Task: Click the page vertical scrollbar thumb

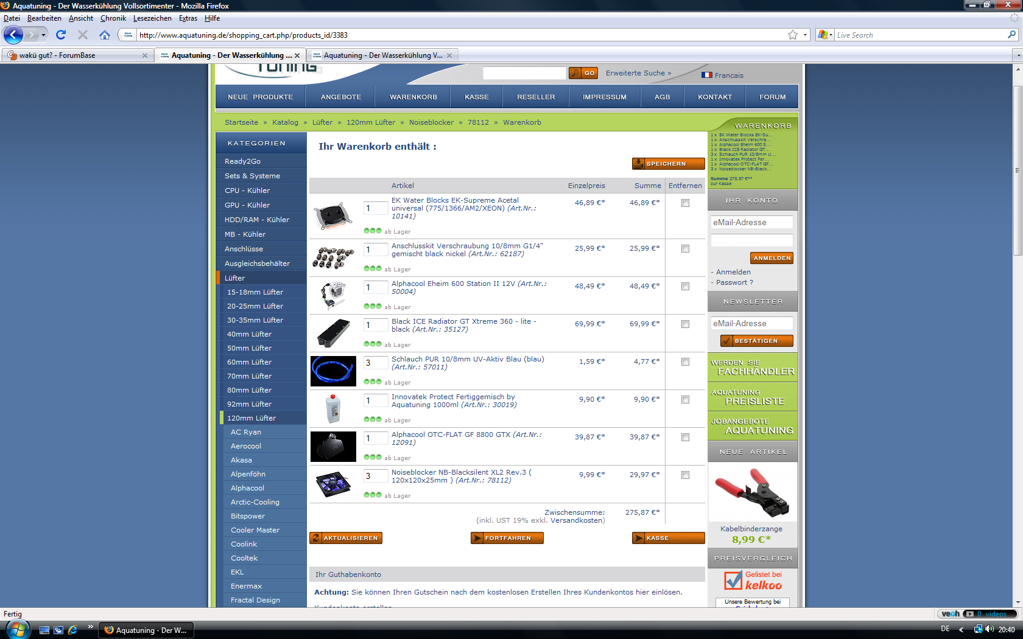Action: 1018,170
